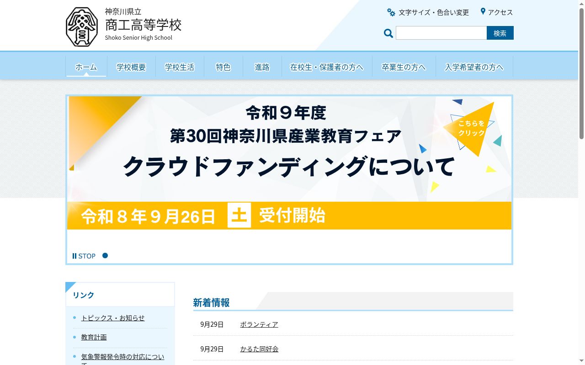
Task: Open トピックス・お知らせ link
Action: click(113, 318)
